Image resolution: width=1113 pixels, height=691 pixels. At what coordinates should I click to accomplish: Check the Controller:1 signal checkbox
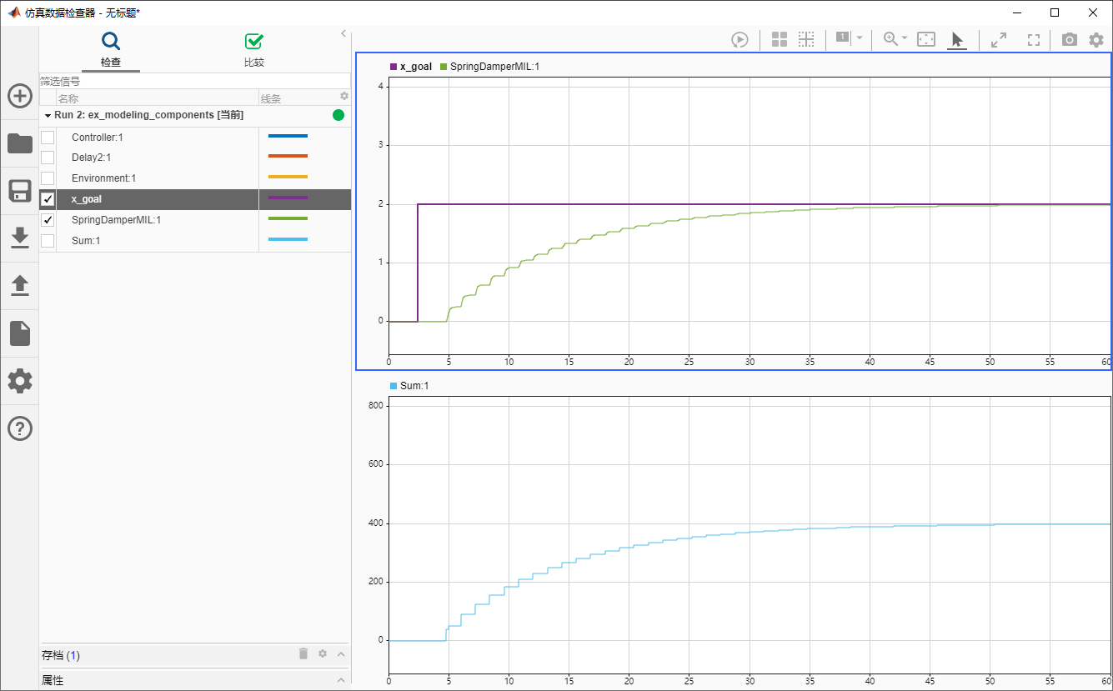coord(48,137)
